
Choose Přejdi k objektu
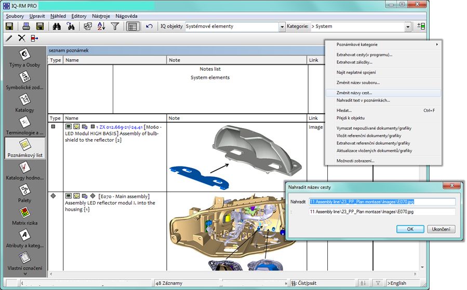[383, 118]
